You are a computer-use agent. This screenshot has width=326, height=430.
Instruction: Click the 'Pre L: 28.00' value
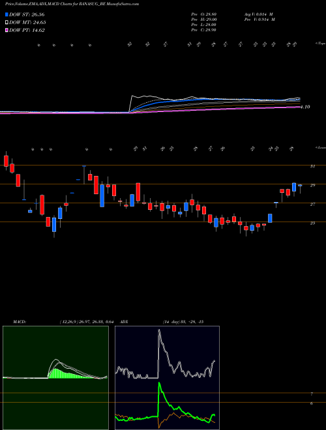[x=204, y=25]
